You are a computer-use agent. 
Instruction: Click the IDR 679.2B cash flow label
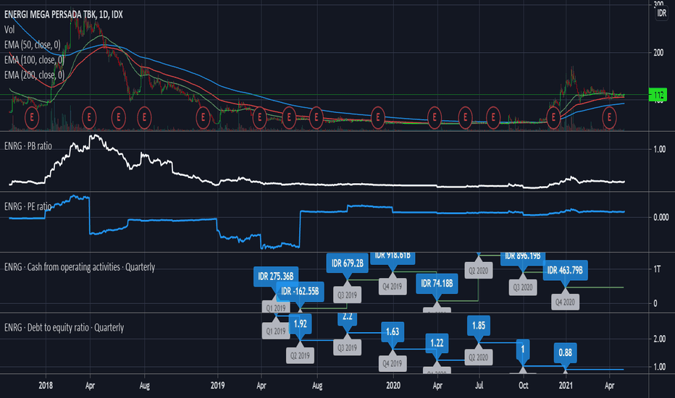[x=347, y=263]
